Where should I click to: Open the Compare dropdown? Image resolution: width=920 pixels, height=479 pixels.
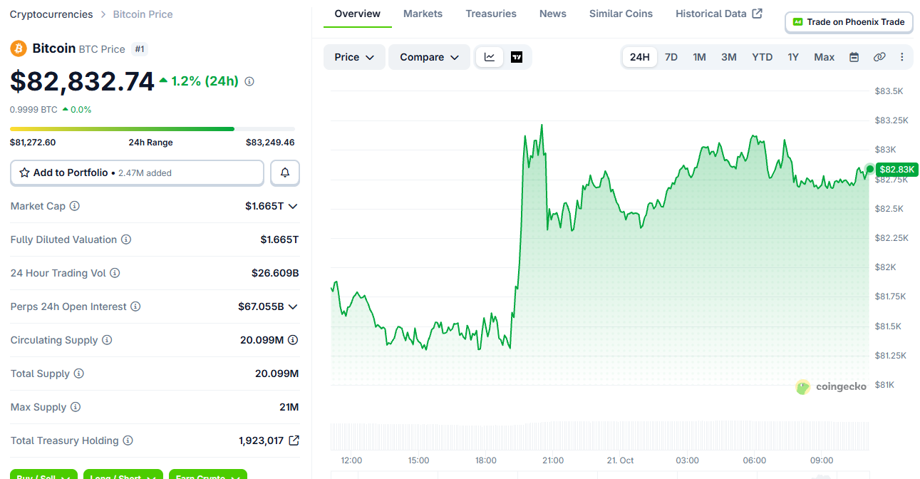point(429,57)
